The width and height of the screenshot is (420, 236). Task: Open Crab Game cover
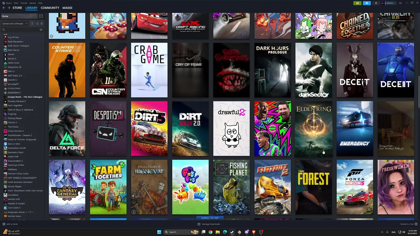point(149,70)
